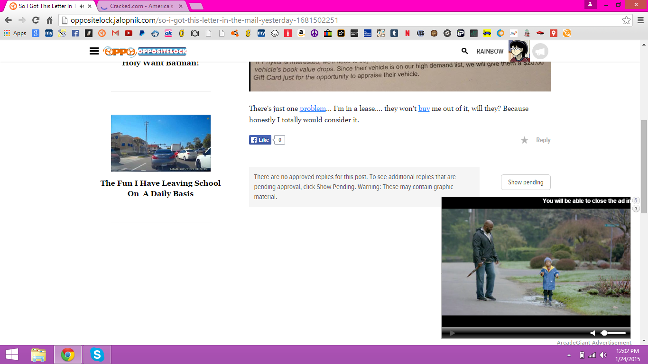Screen dimensions: 648x364
Task: Open the Facebook bookmark icon
Action: tap(75, 33)
